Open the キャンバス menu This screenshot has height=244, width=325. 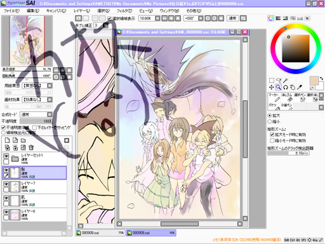56,11
